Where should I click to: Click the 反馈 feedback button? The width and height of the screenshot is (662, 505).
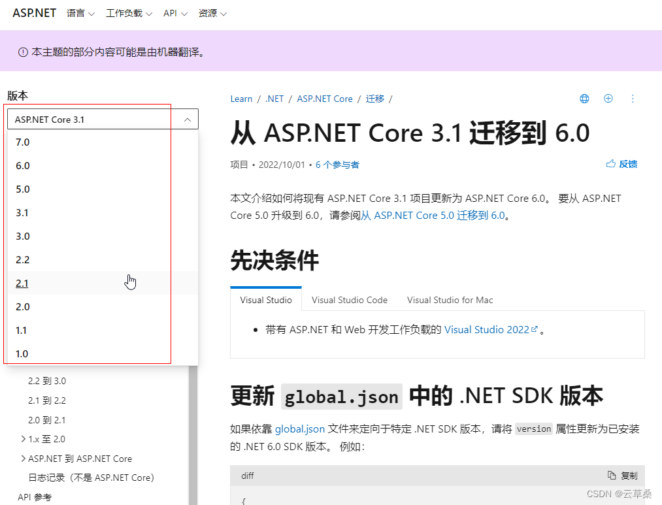point(621,164)
